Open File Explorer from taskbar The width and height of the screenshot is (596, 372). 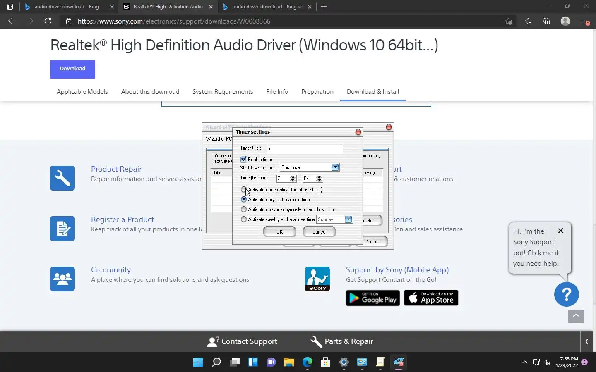pyautogui.click(x=289, y=362)
